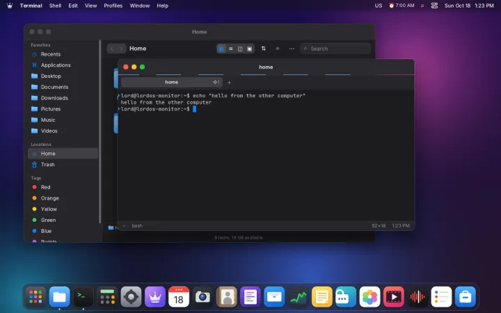Image resolution: width=501 pixels, height=313 pixels.
Task: Open the green chart monitor in dock
Action: (298, 297)
